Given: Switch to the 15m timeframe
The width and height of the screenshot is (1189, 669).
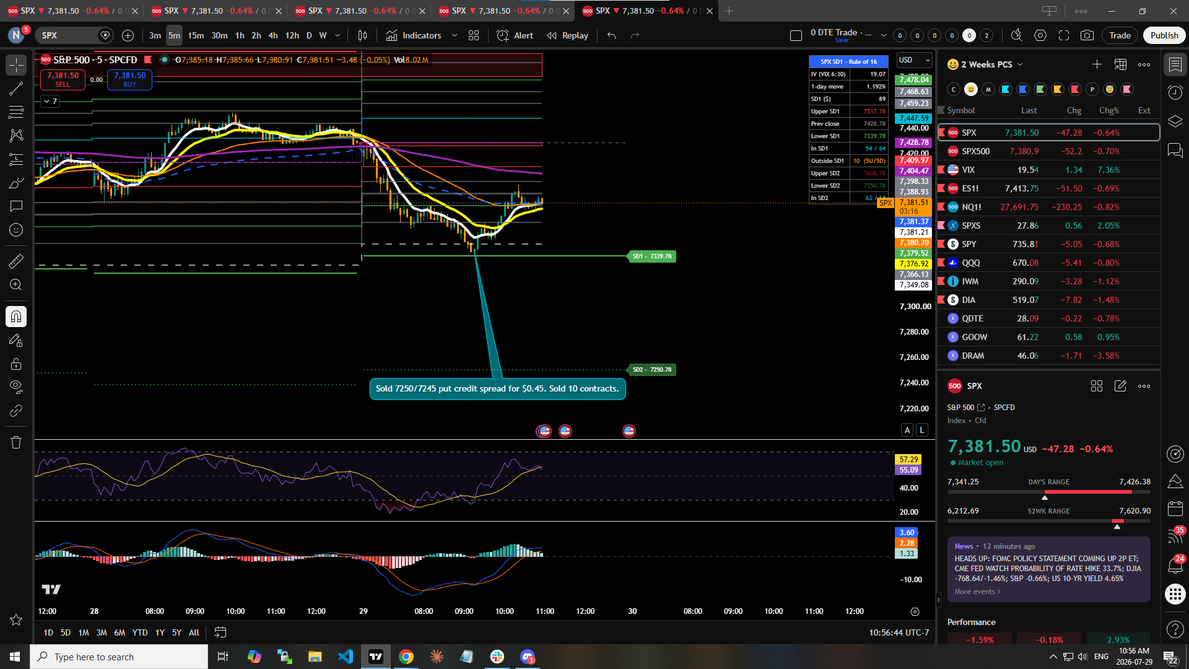Looking at the screenshot, I should (196, 35).
